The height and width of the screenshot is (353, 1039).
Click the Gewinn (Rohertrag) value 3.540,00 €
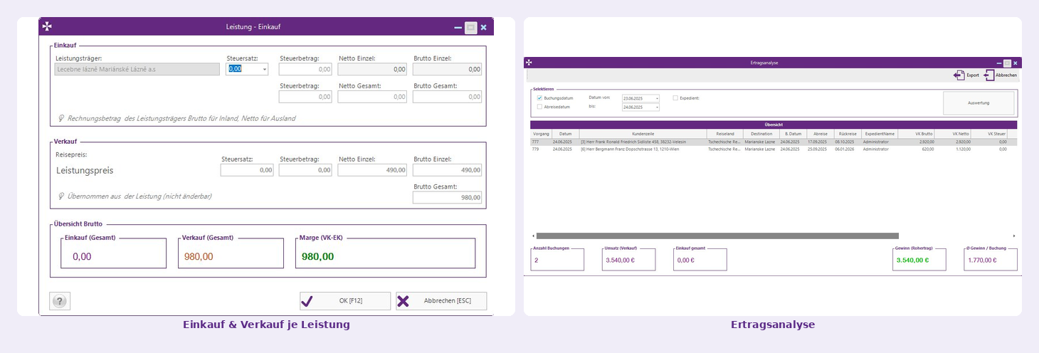[912, 260]
